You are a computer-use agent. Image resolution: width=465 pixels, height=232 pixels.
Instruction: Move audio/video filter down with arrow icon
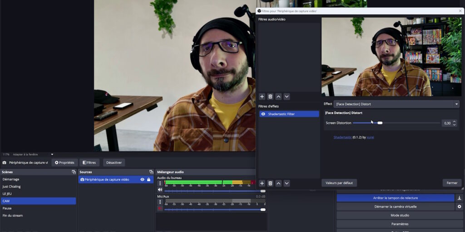click(x=287, y=97)
